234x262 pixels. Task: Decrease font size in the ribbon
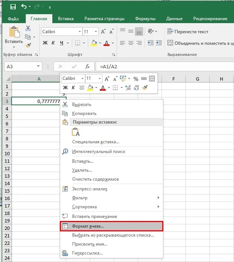click(111, 32)
